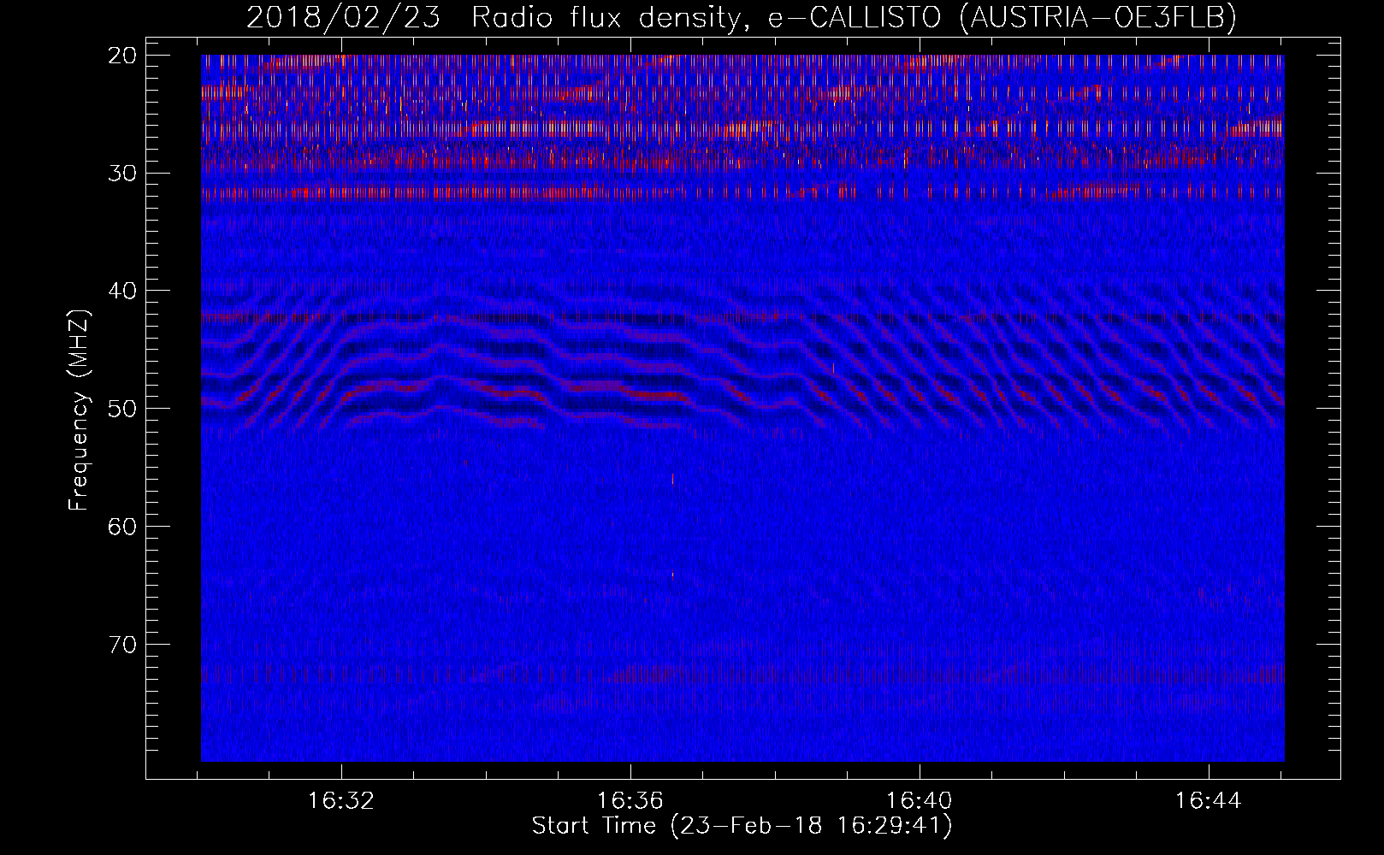Screen dimensions: 1384x855
Task: Click the 30 frequency tick label
Action: (x=122, y=174)
